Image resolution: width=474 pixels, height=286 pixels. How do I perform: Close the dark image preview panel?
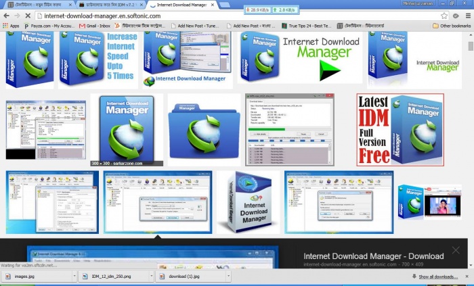456,249
